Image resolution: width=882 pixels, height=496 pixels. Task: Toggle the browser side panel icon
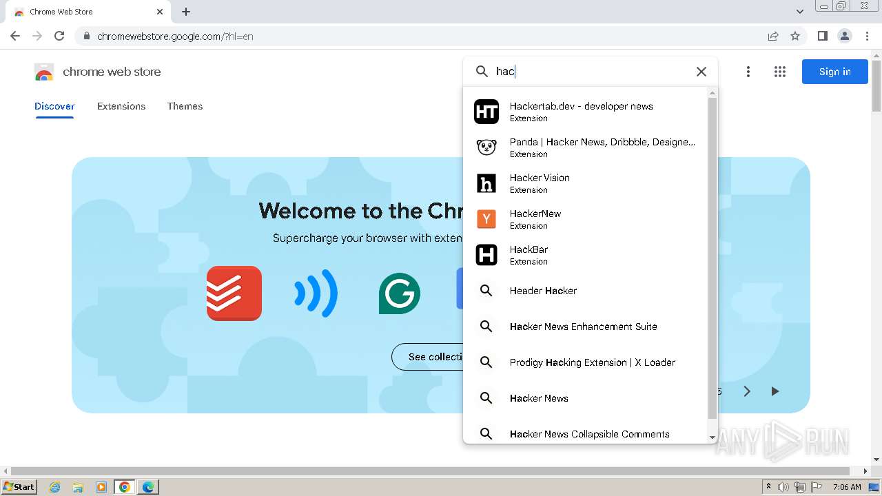[x=823, y=36]
